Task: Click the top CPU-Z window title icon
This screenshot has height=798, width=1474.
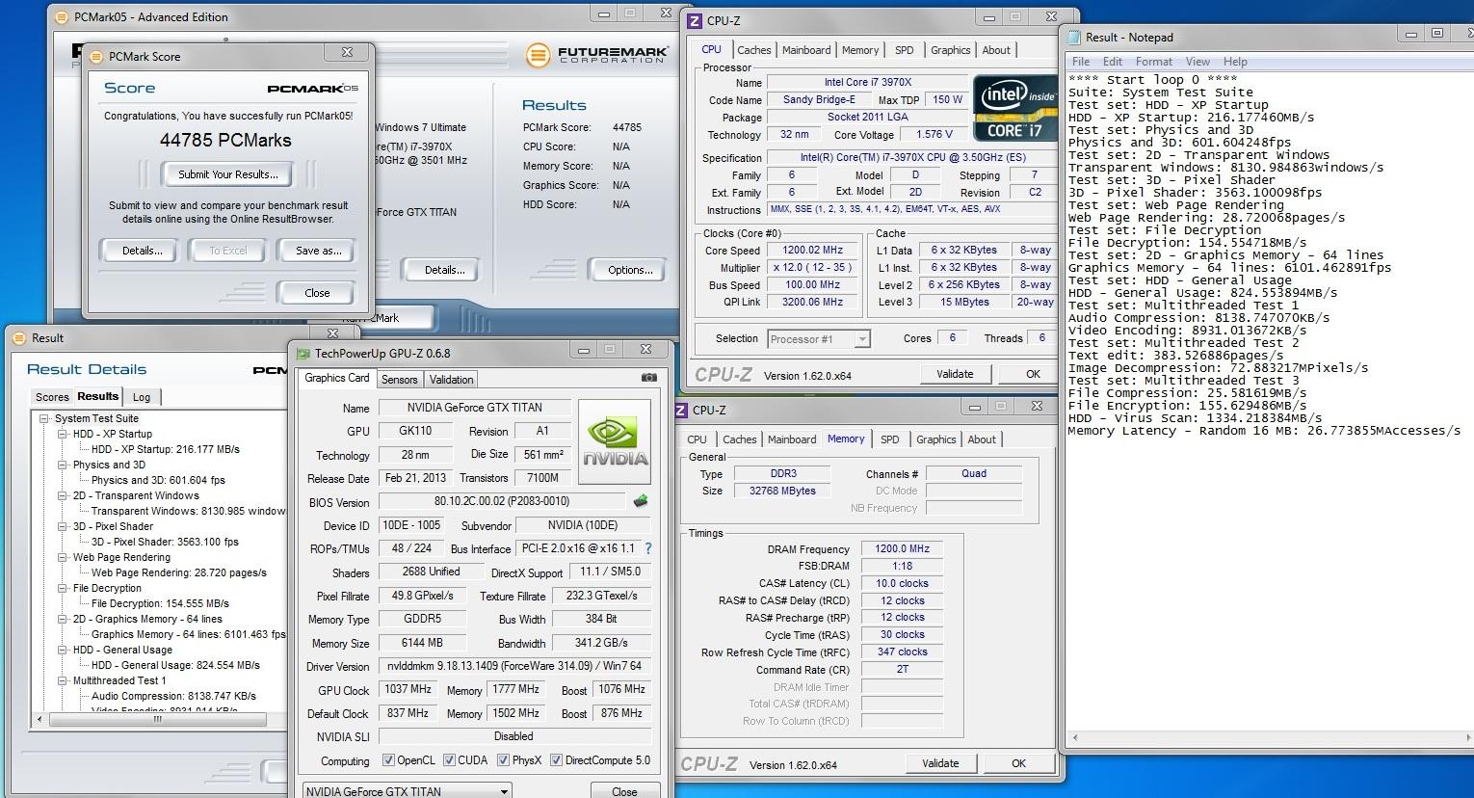Action: (695, 20)
